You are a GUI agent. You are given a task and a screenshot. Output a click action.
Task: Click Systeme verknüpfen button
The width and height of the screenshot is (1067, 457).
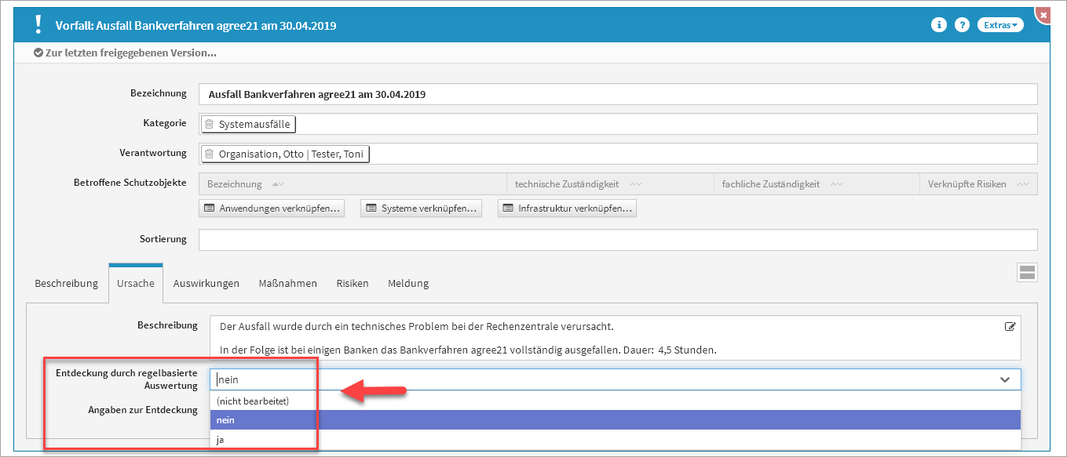[x=421, y=209]
